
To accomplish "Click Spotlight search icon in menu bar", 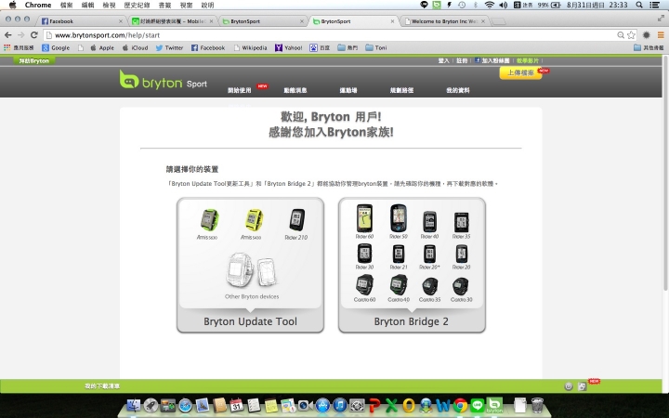I will tap(639, 6).
